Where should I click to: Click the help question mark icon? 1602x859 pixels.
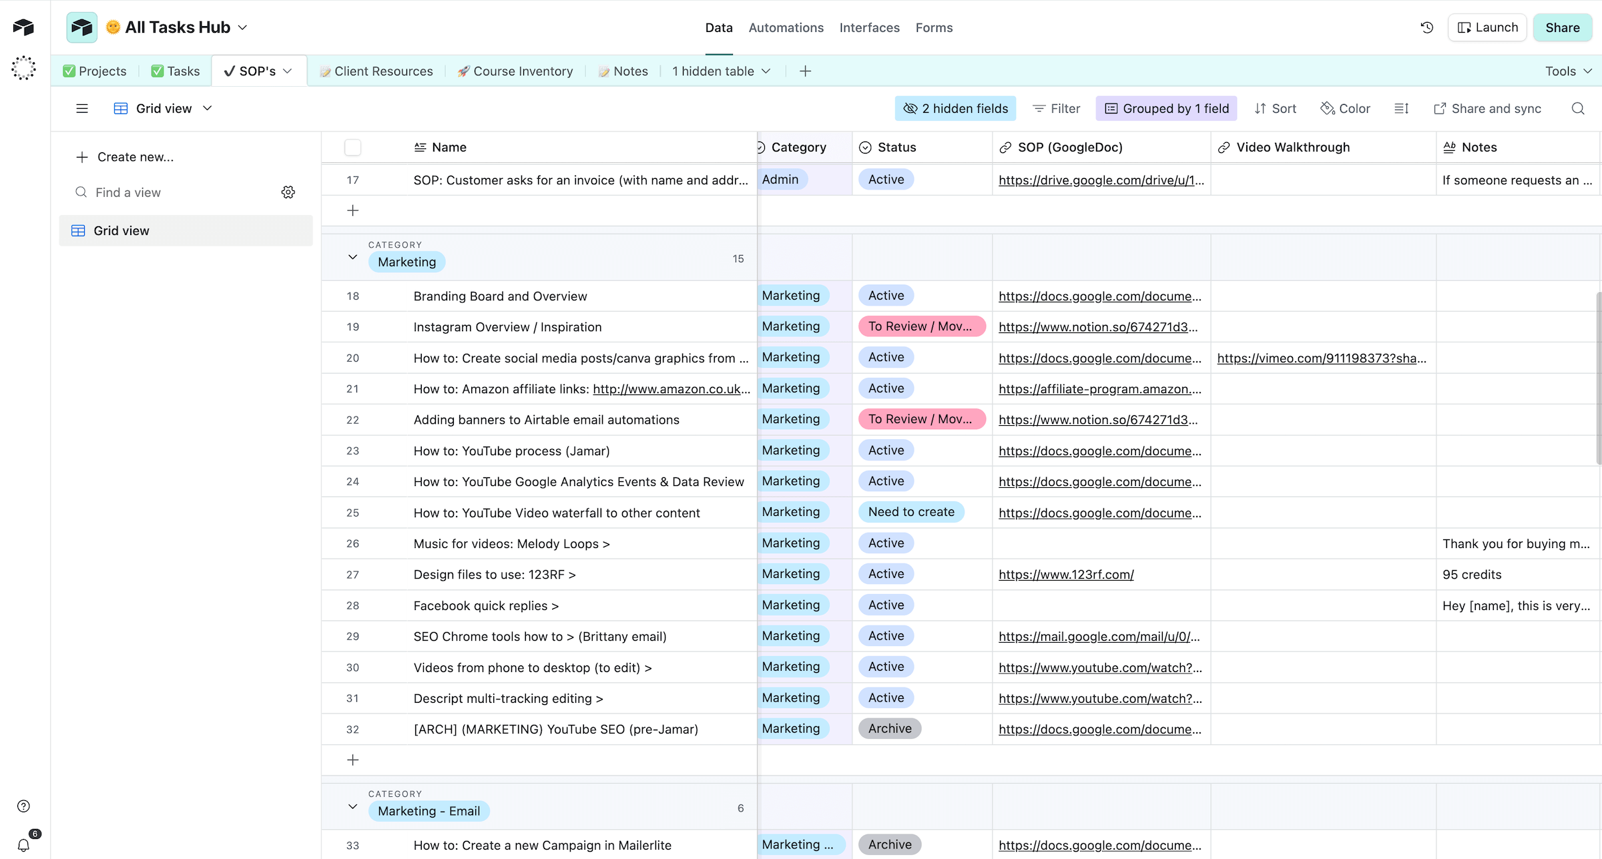coord(23,806)
